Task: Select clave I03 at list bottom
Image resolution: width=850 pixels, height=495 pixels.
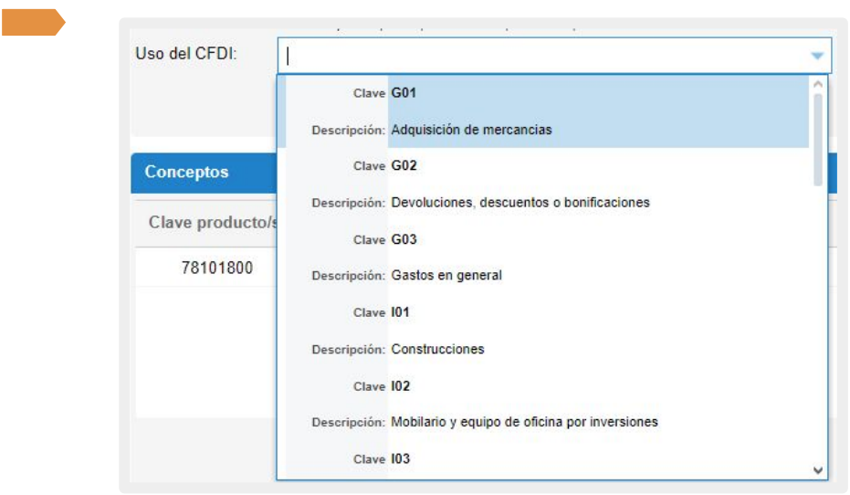Action: 400,459
